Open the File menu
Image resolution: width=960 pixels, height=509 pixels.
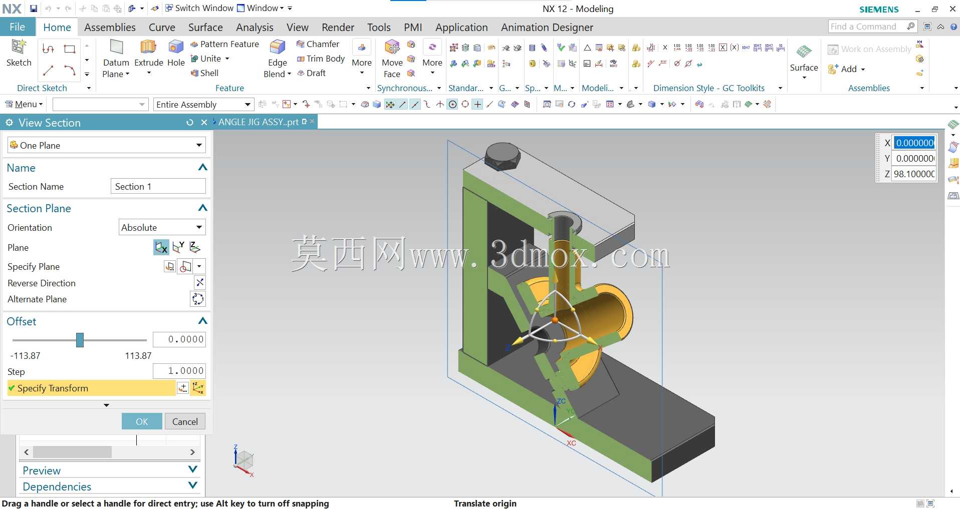coord(17,27)
